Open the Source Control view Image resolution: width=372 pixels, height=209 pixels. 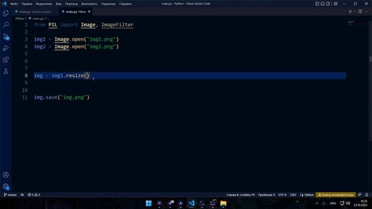(x=6, y=37)
